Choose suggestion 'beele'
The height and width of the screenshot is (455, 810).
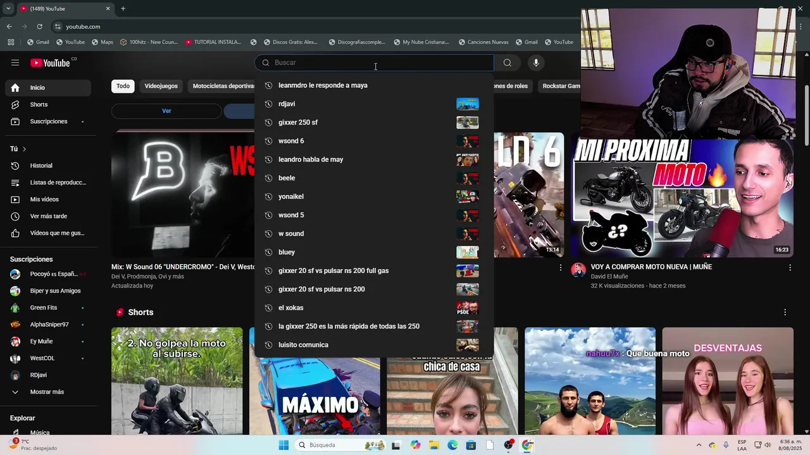(x=374, y=178)
